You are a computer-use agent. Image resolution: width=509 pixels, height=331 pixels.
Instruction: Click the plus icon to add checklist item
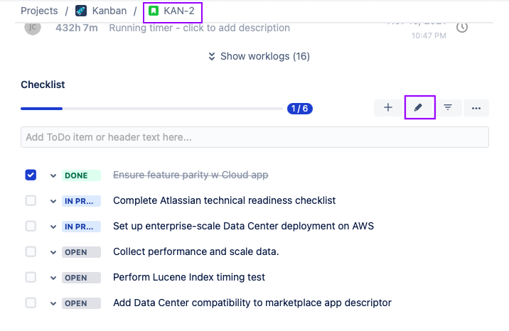point(388,107)
